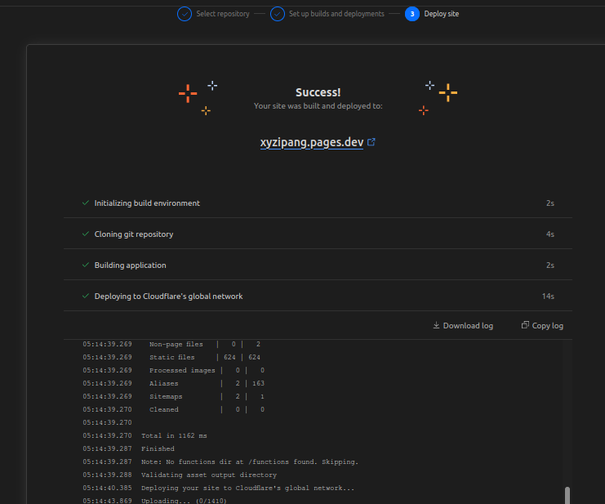Visit the xyzipang.pages.dev site link
Screen dimensions: 605x504
pyautogui.click(x=311, y=142)
